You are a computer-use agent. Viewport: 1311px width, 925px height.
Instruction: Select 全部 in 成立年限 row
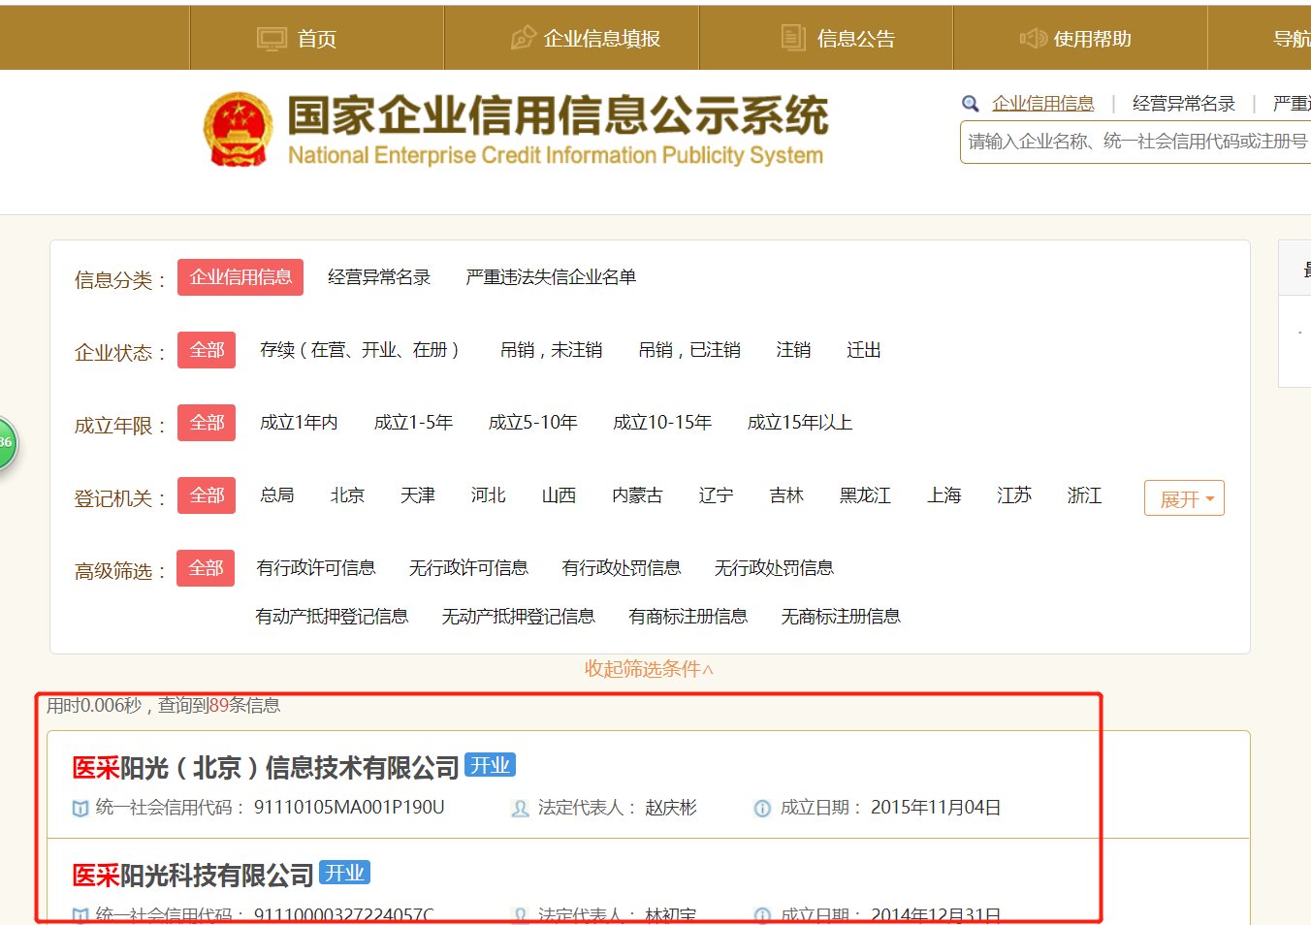coord(207,423)
